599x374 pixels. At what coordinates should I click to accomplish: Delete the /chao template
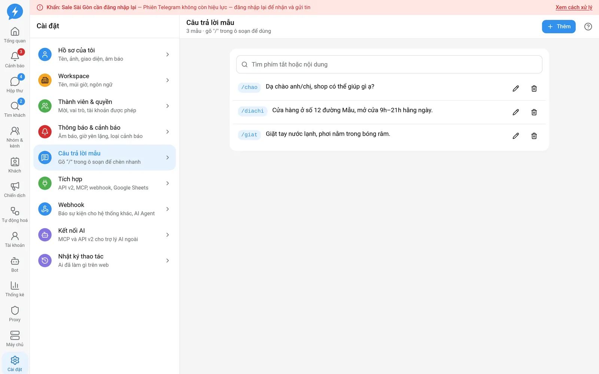[x=534, y=89]
